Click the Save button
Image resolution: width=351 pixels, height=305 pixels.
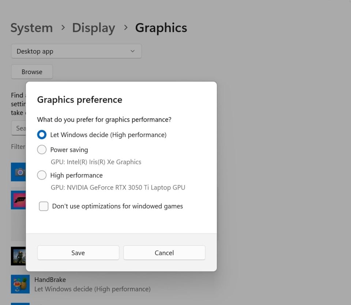[78, 253]
